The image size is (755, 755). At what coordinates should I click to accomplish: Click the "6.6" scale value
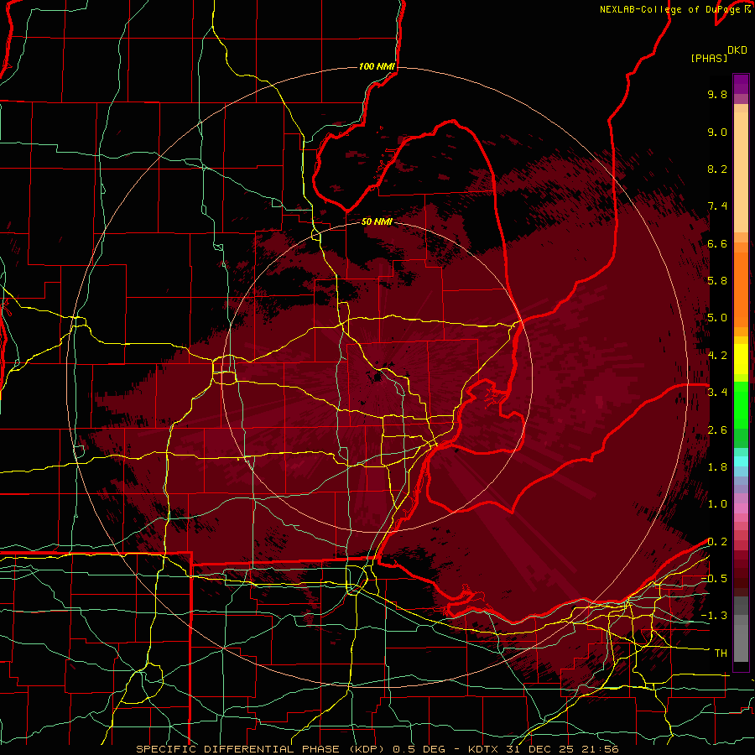[717, 243]
